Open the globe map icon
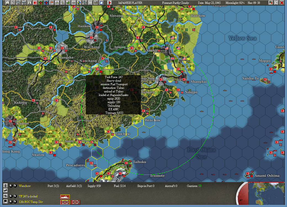This screenshot has width=287, height=207. point(79,2)
